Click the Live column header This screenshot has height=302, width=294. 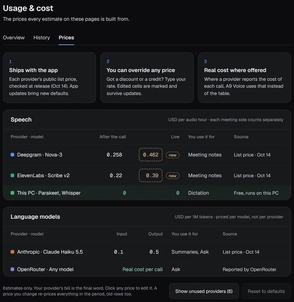pyautogui.click(x=175, y=137)
